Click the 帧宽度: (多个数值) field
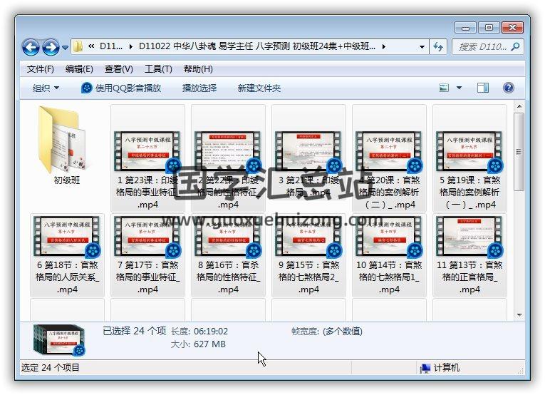This screenshot has width=545, height=395. (327, 332)
